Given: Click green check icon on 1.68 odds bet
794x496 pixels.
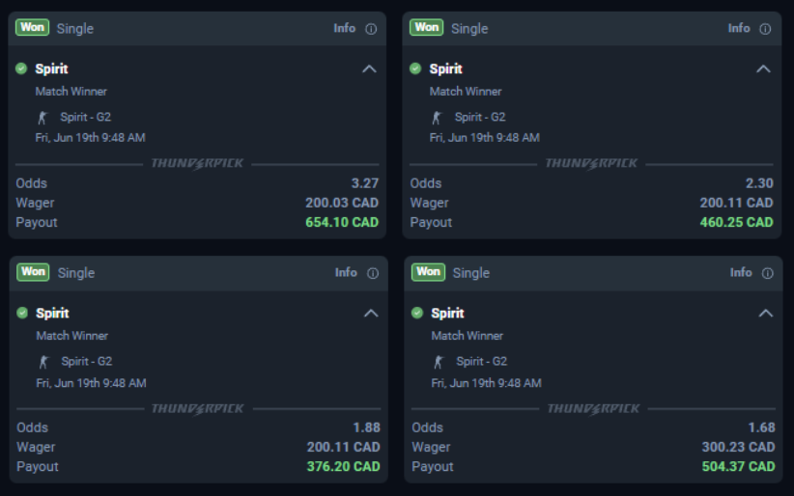Looking at the screenshot, I should 417,313.
